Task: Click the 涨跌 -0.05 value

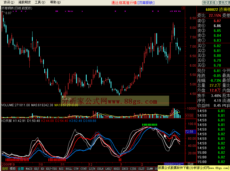Action: [x=217, y=76]
